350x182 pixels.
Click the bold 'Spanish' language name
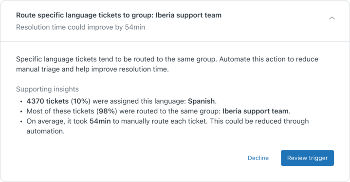pyautogui.click(x=201, y=101)
